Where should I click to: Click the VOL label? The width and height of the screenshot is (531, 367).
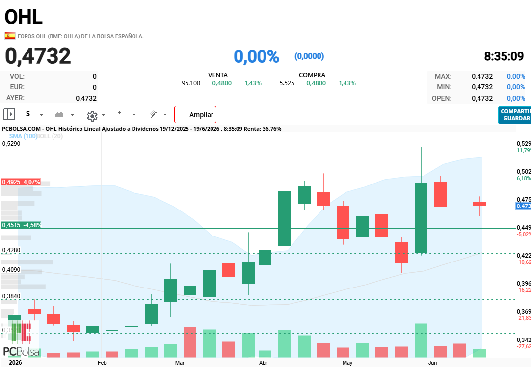(17, 76)
